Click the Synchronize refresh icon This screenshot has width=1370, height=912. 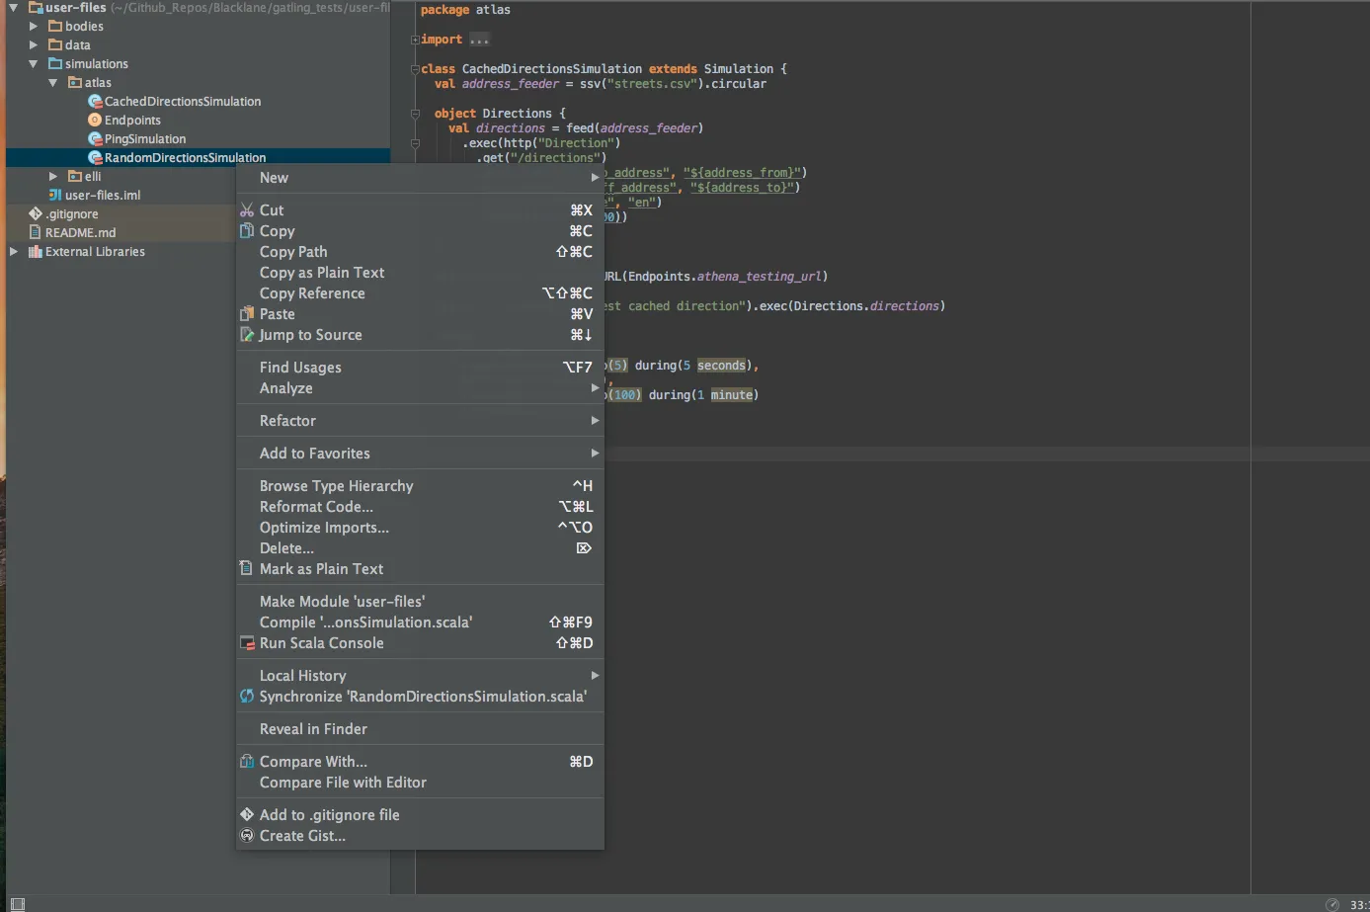(x=247, y=697)
